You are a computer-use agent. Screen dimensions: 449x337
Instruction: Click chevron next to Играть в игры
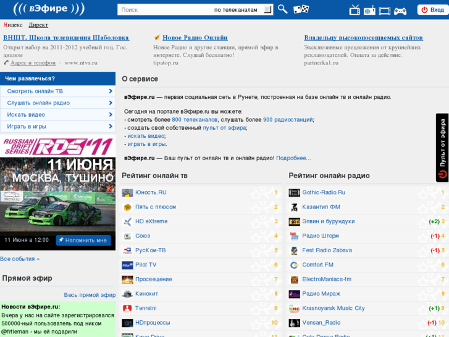tap(111, 127)
